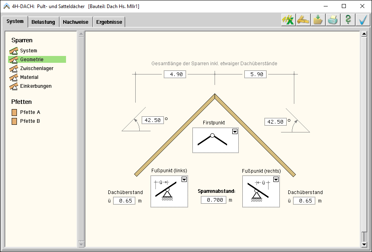
Task: Go to the Nachweise tab
Action: [x=76, y=22]
